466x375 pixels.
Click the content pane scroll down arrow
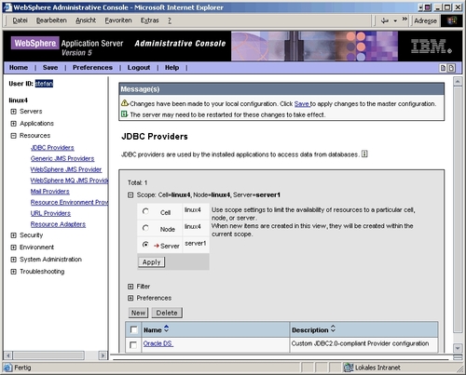point(458,348)
